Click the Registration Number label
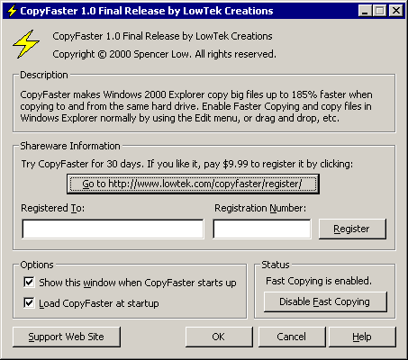The image size is (408, 360). (x=260, y=208)
